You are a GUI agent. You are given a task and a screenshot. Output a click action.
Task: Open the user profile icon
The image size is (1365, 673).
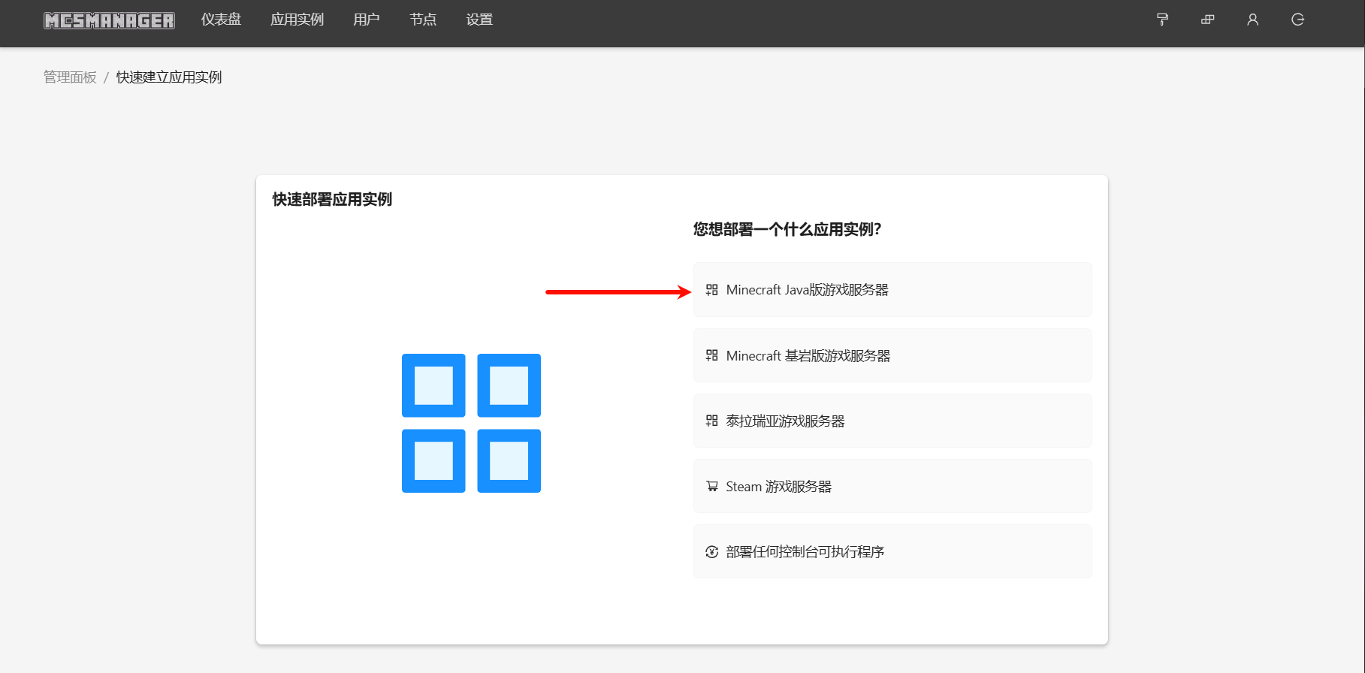(1252, 20)
